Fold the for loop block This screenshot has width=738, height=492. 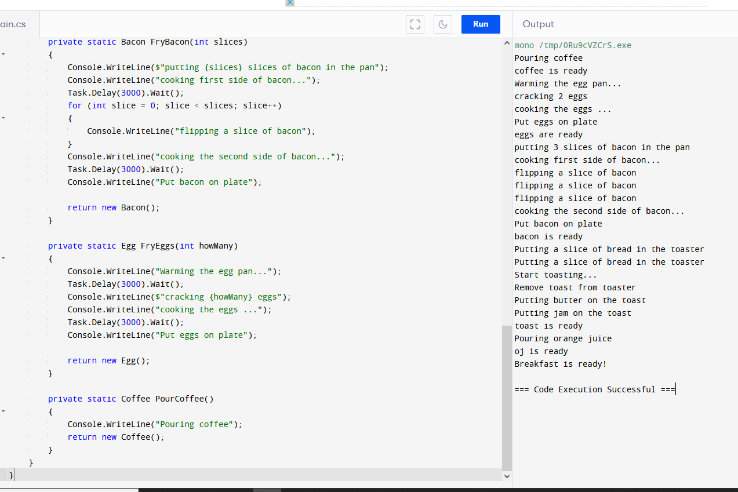(3, 118)
